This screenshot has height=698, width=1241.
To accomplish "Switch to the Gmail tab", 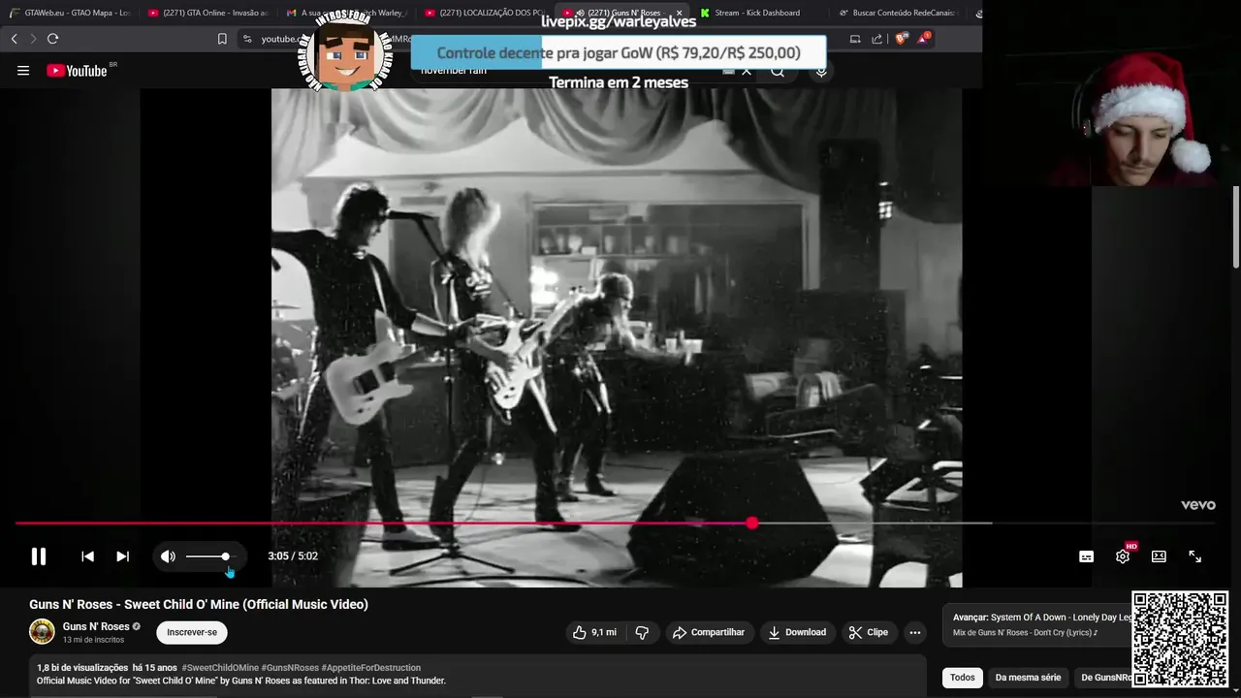I will 346,13.
